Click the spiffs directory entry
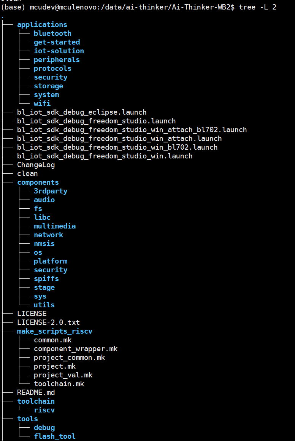Image resolution: width=295 pixels, height=441 pixels. pos(46,279)
